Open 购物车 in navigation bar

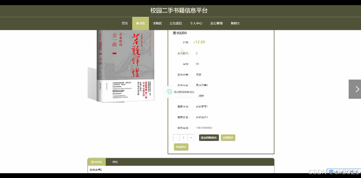(x=235, y=23)
